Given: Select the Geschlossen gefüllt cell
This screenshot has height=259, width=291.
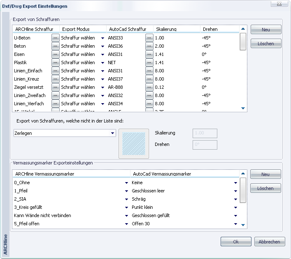Looking at the screenshot, I should click(151, 215).
